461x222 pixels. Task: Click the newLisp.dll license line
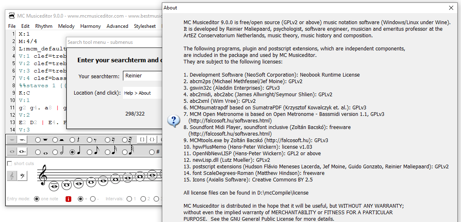[227, 160]
